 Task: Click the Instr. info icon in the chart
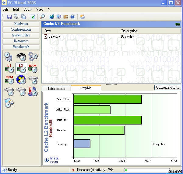pos(47,160)
